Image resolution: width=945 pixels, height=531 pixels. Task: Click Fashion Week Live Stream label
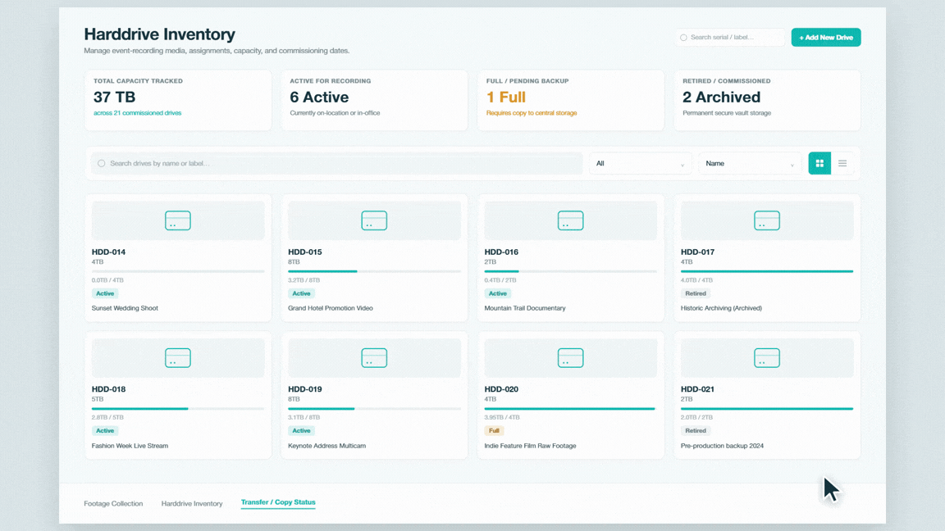[130, 446]
